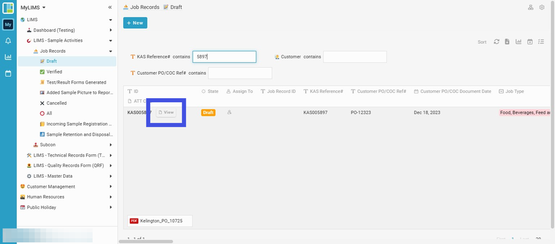Expand LIMS - Technical Records Form arrow
This screenshot has height=244, width=555.
coord(110,155)
